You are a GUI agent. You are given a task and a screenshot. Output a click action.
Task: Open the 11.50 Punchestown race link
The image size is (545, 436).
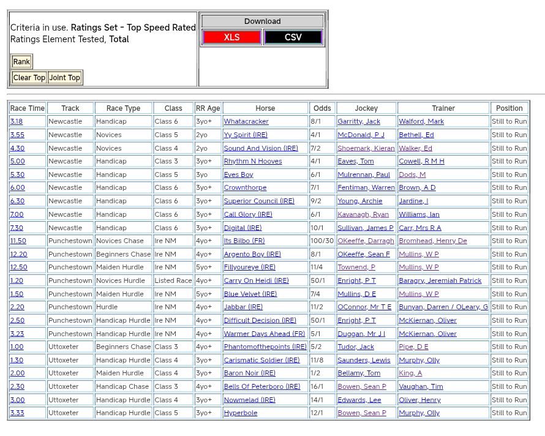(x=18, y=241)
